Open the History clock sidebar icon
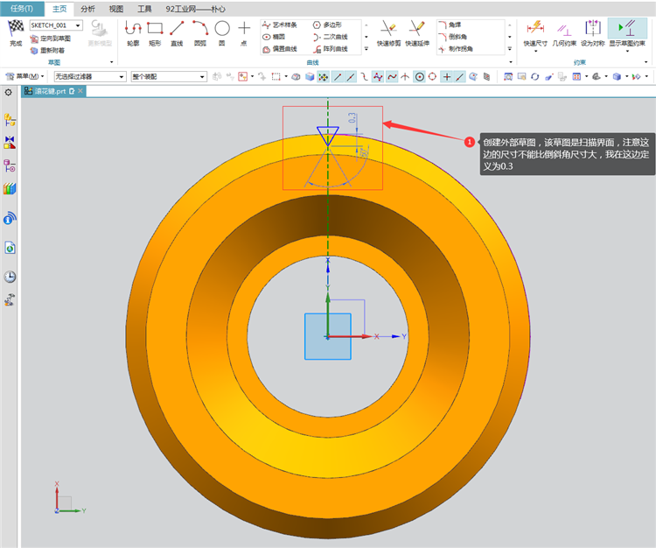The width and height of the screenshot is (656, 548). (x=10, y=277)
